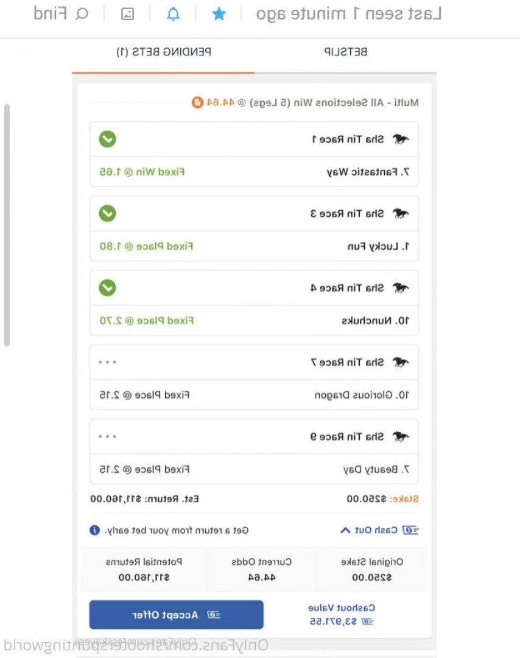Toggle the green check on Sha Tin Race 1
Viewport: 520px width, 658px height.
(107, 139)
